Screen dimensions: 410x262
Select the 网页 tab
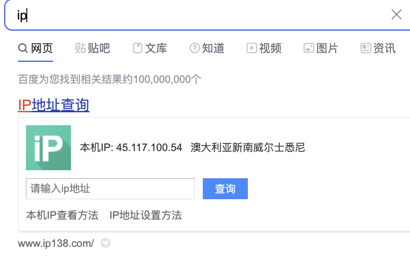(36, 48)
